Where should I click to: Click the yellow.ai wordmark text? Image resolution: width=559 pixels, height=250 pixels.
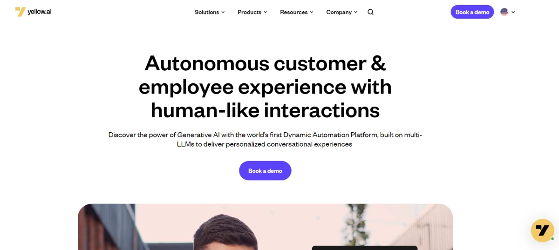pos(40,12)
